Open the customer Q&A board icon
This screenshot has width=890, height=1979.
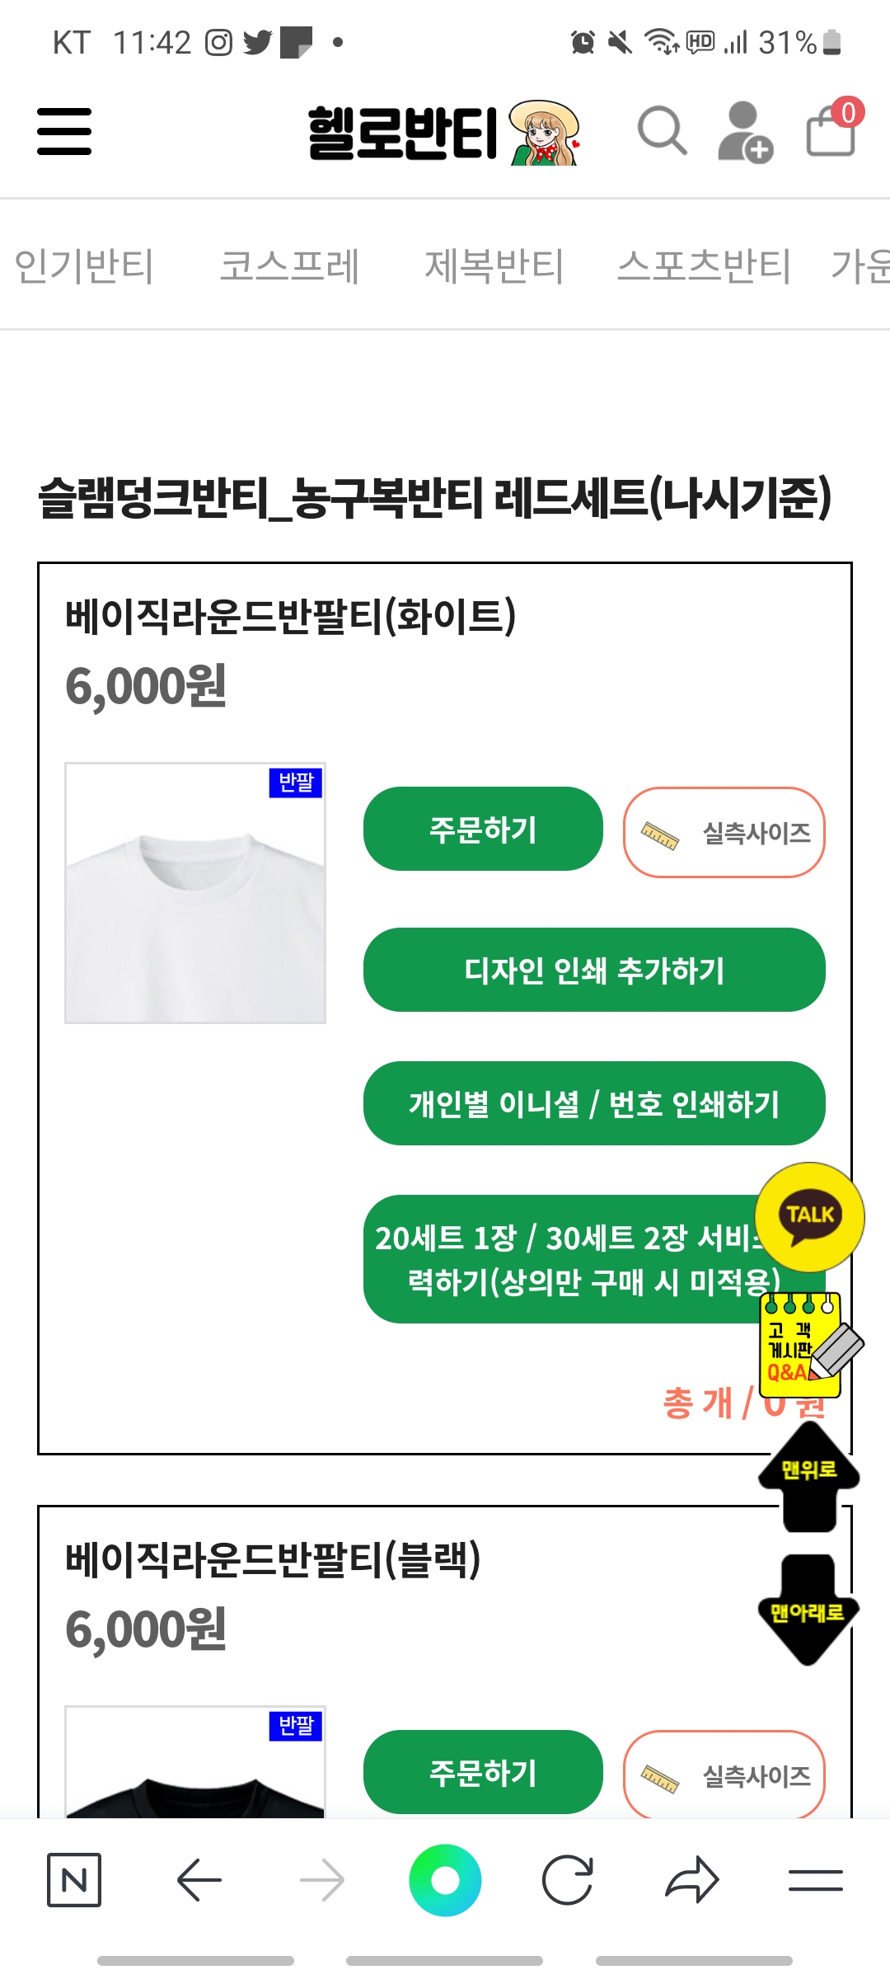[x=809, y=1345]
